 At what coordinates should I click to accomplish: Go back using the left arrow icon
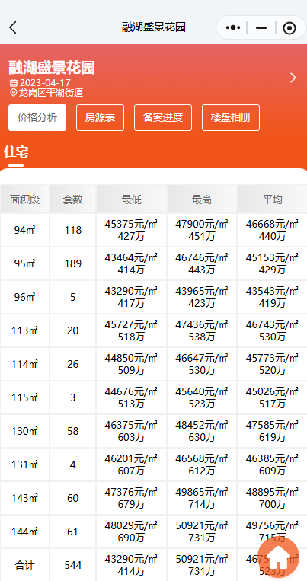[x=13, y=27]
